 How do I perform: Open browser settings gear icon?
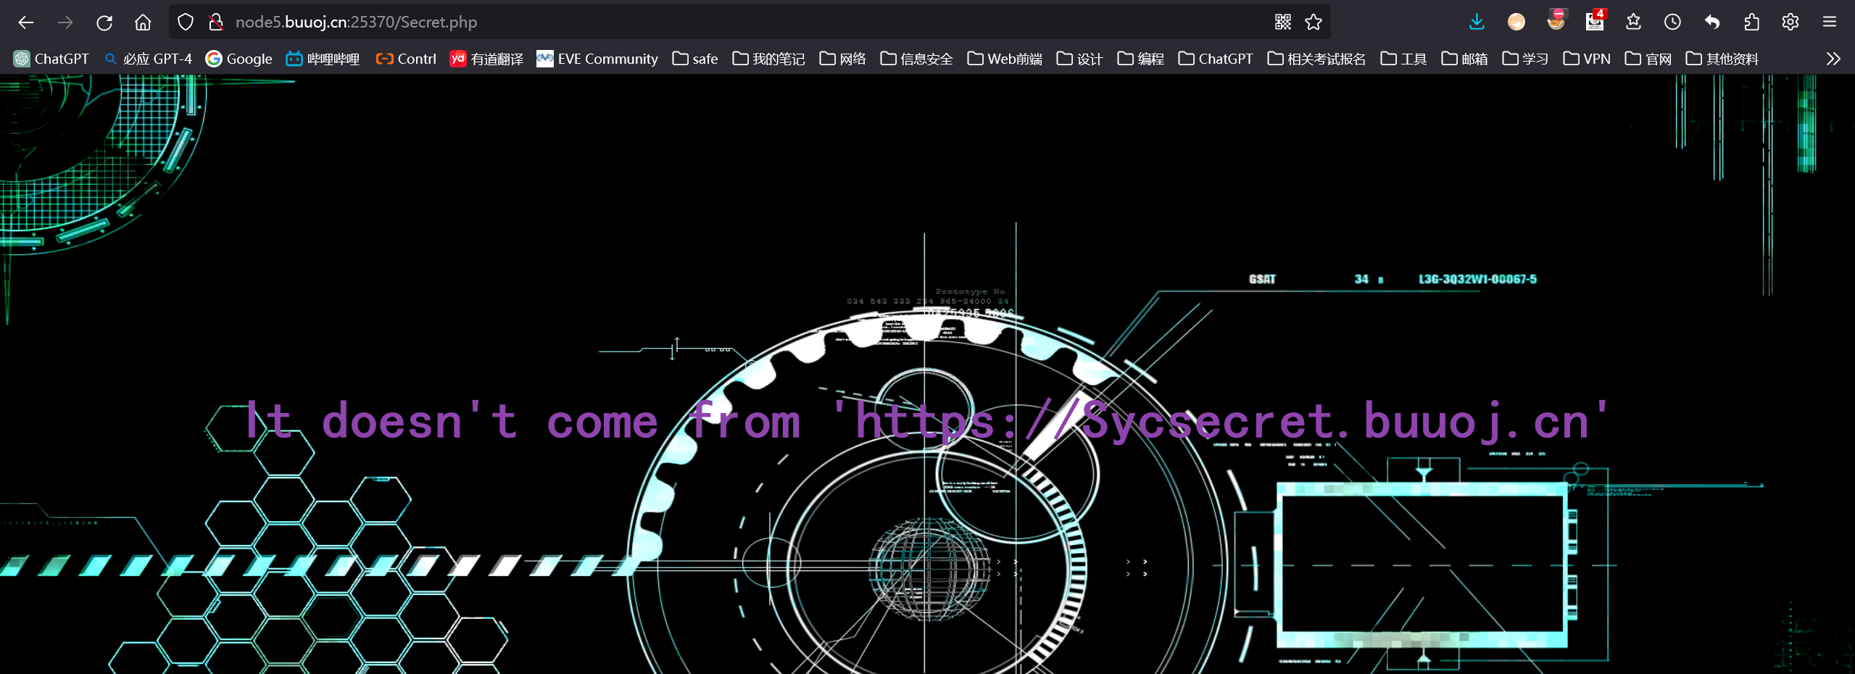click(x=1790, y=22)
